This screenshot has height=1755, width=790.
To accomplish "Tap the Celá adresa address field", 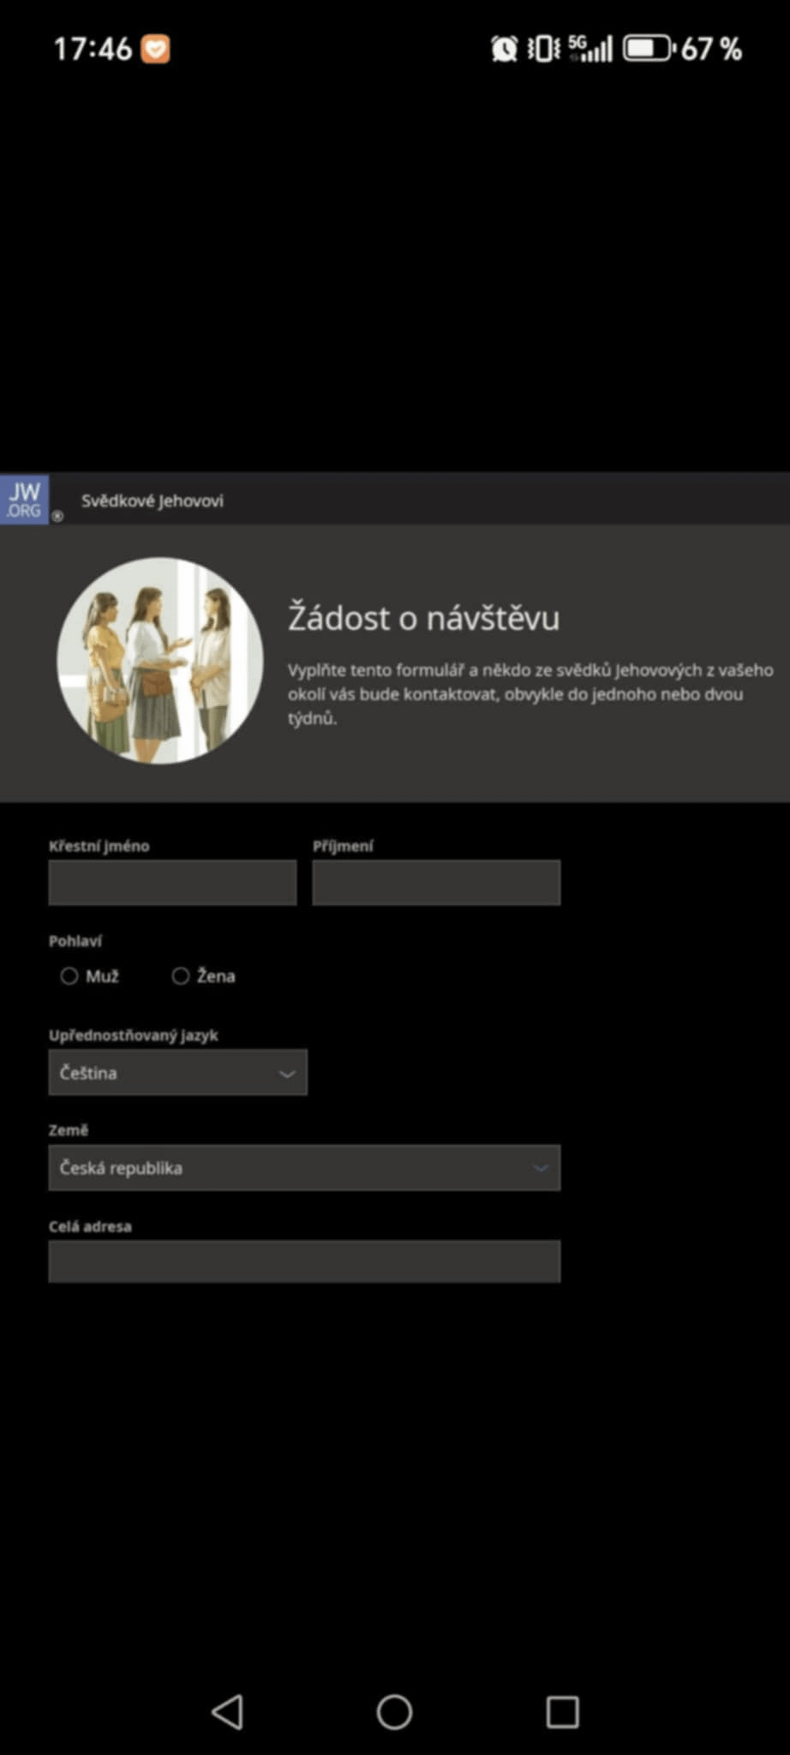I will pos(304,1261).
